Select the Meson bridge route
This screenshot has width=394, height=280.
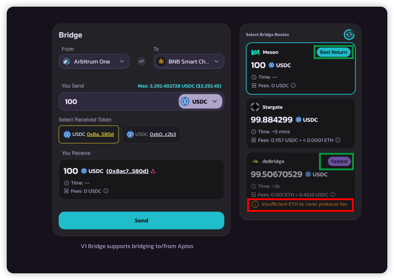[300, 69]
